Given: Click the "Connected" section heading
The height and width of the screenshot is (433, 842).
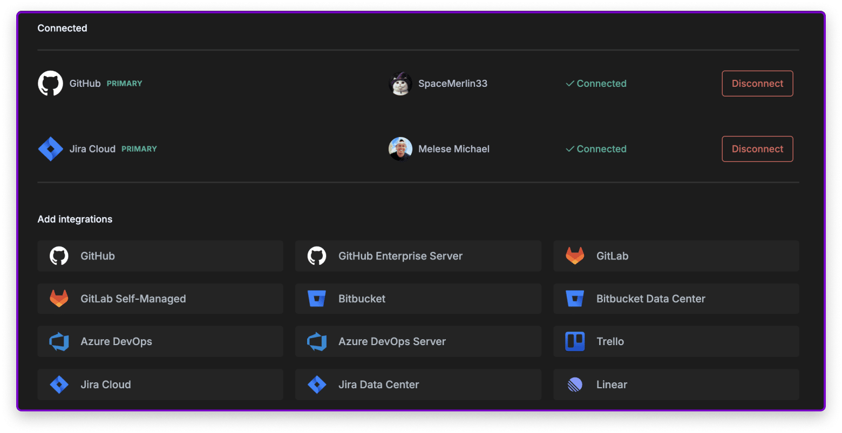Looking at the screenshot, I should [62, 28].
